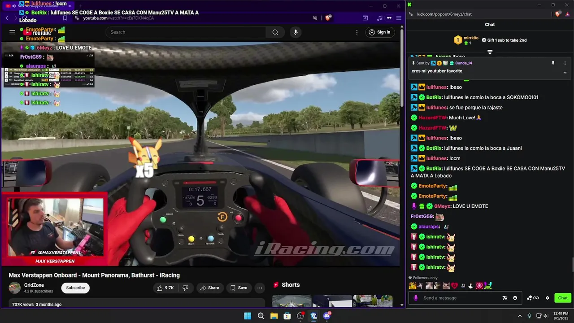Click the Brave browser taskbar icon
Image resolution: width=574 pixels, height=323 pixels.
click(x=314, y=316)
